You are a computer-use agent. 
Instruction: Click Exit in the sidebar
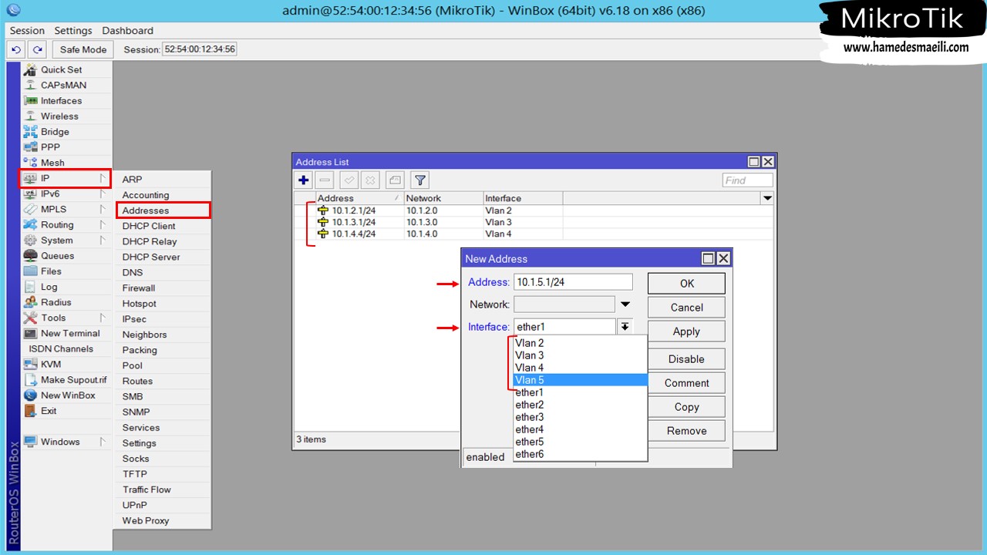(x=49, y=411)
